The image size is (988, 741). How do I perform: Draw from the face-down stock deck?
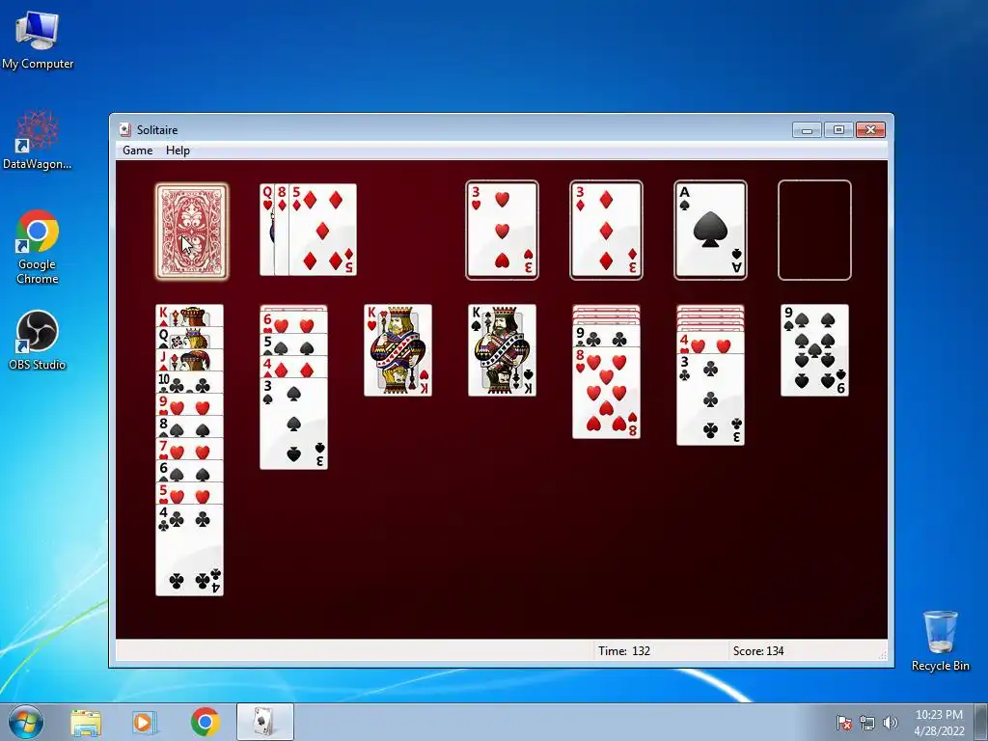click(x=192, y=231)
